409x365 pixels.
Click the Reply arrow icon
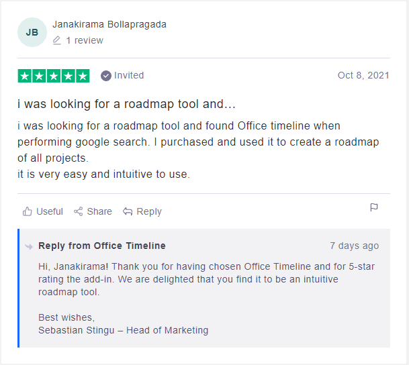tap(128, 211)
